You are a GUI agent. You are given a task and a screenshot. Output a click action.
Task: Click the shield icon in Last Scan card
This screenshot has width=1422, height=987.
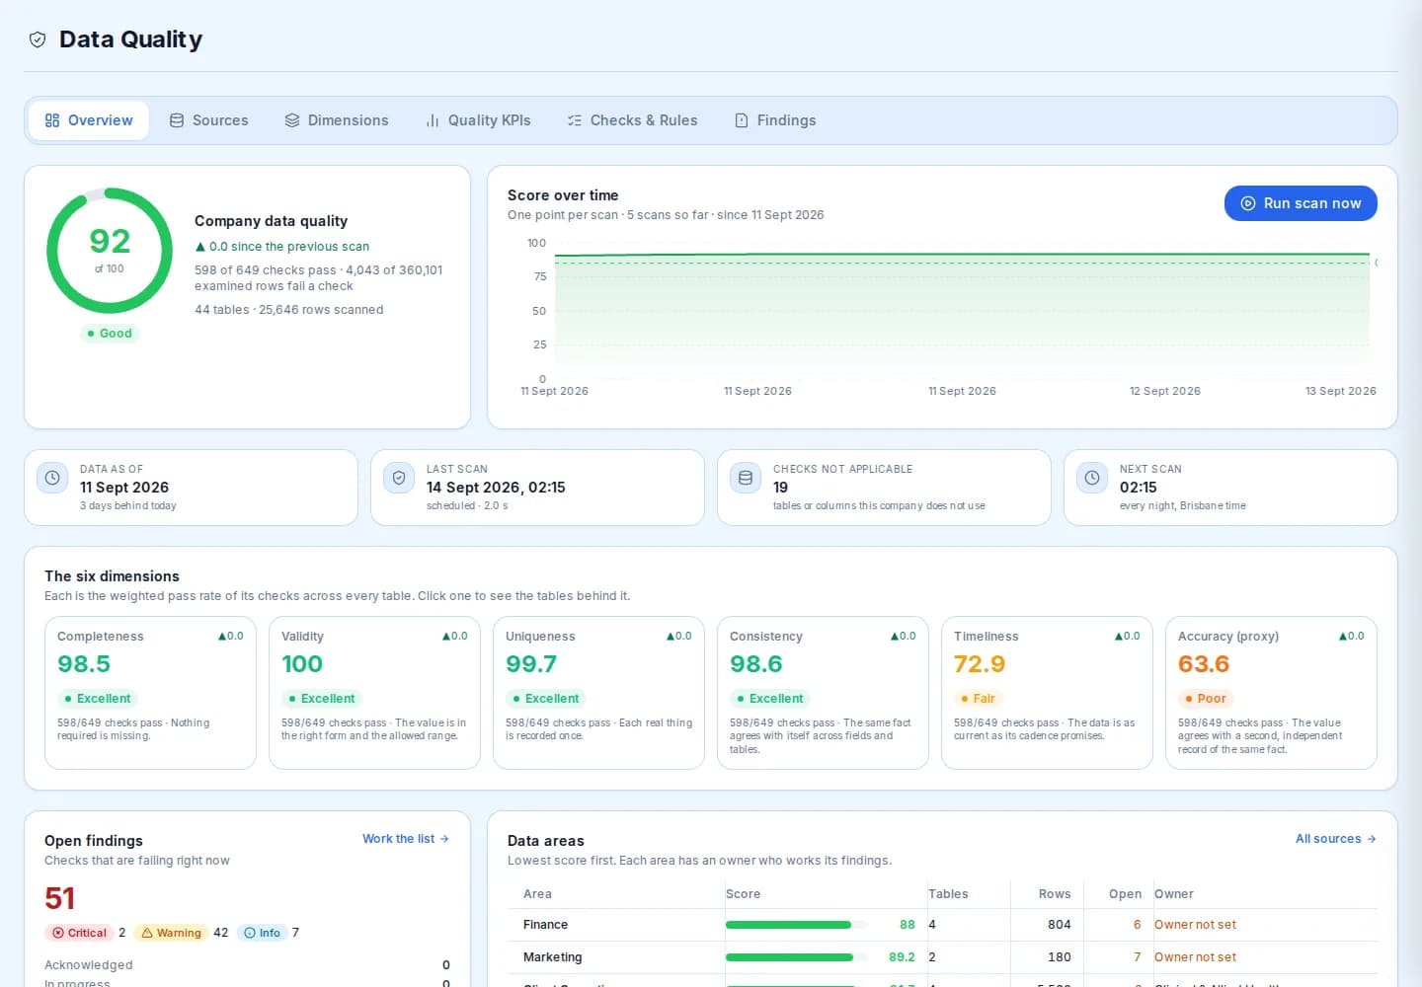click(399, 478)
